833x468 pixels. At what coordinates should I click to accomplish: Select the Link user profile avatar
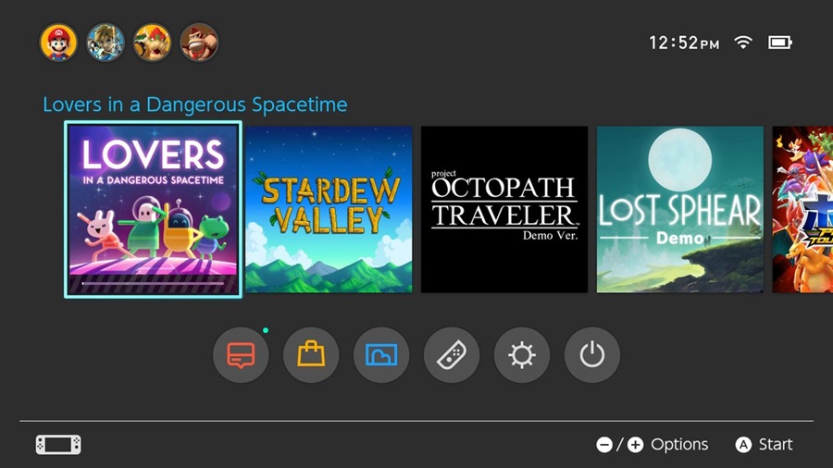106,43
